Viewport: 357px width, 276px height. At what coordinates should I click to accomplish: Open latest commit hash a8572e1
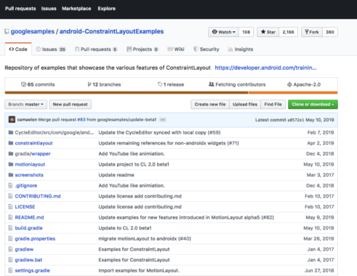click(296, 120)
